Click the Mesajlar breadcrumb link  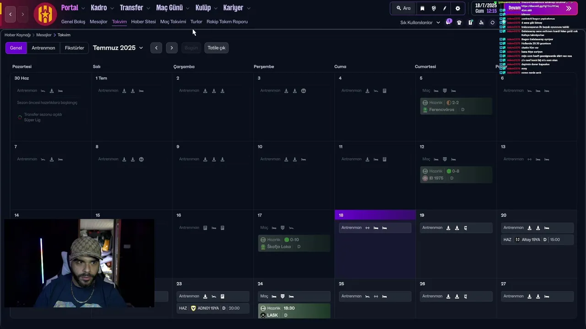pos(44,35)
